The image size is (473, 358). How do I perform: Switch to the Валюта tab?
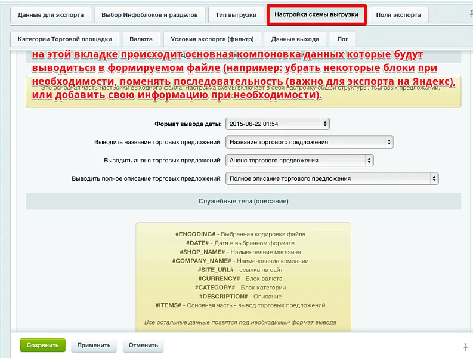tap(141, 39)
